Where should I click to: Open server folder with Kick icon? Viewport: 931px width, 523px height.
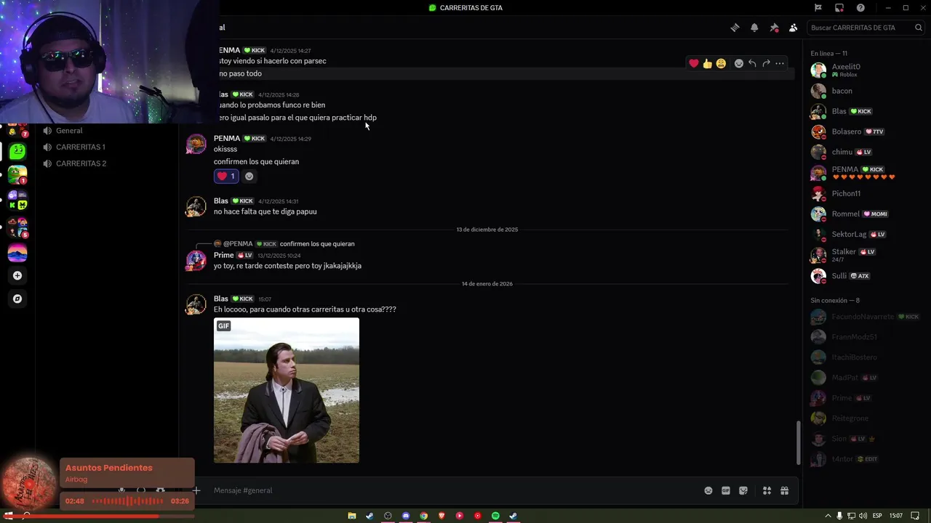tap(17, 200)
